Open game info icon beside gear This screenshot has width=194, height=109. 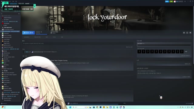[x=187, y=33]
